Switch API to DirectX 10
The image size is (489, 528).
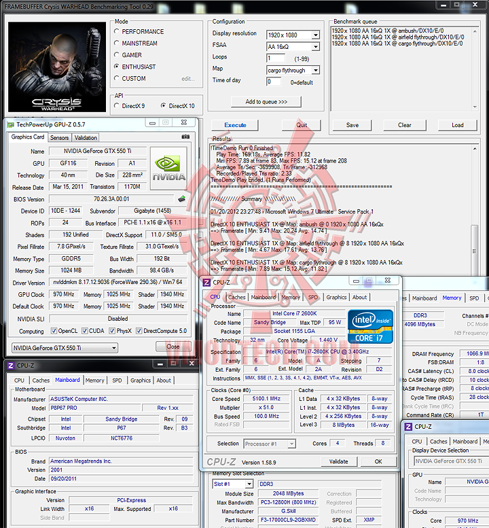(163, 106)
